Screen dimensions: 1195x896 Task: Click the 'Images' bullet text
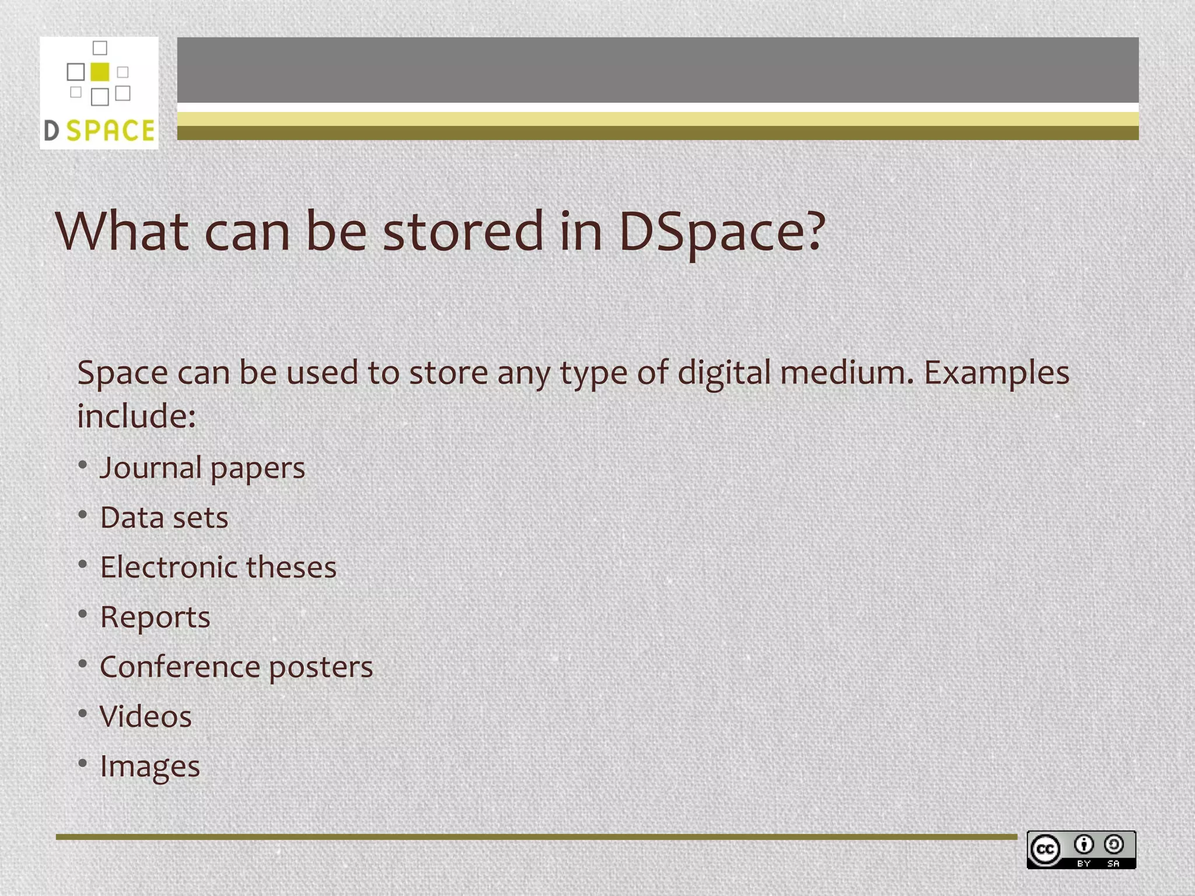[x=149, y=766]
